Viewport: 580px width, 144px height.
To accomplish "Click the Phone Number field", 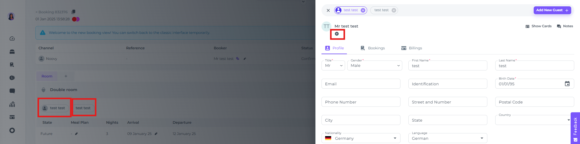I will 361,102.
